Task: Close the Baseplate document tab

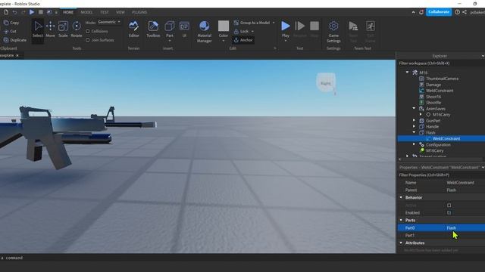Action: [17, 55]
